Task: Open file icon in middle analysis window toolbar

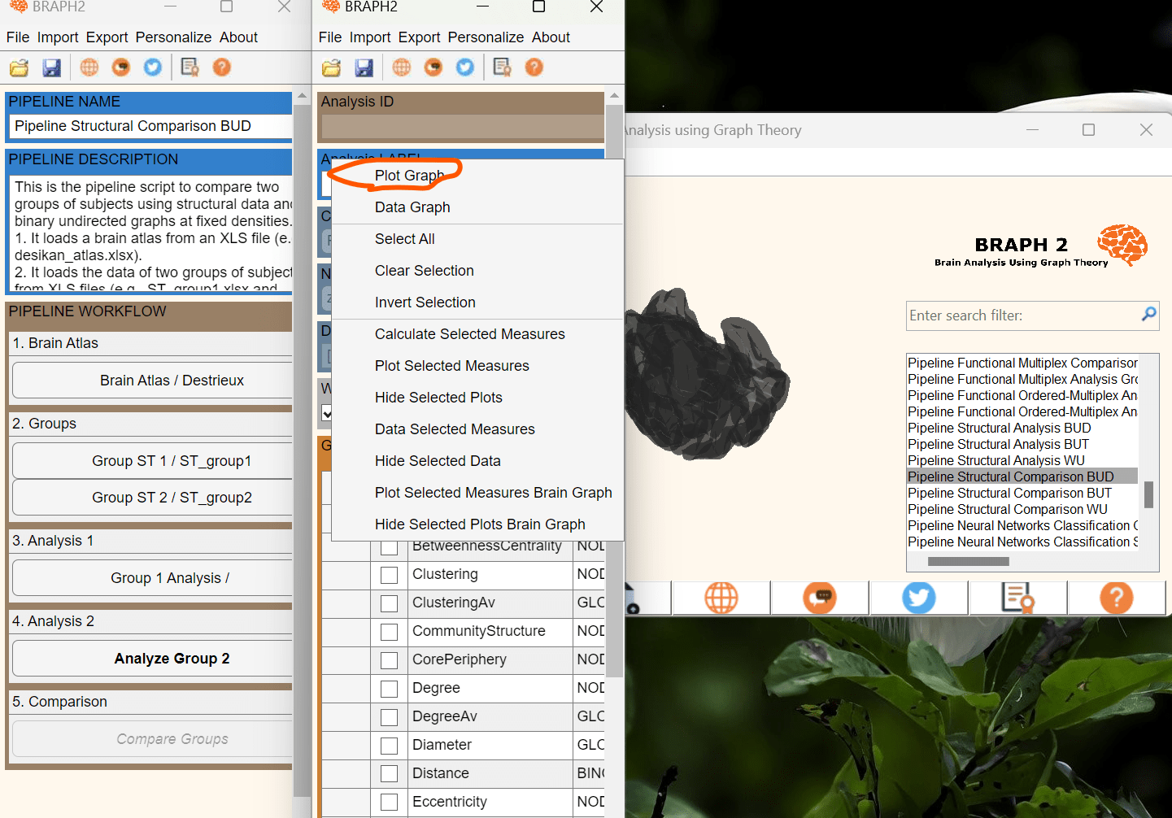Action: (x=331, y=67)
